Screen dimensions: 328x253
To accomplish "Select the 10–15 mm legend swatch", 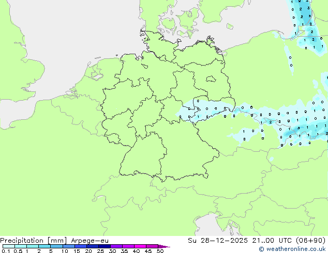I will [69, 246].
